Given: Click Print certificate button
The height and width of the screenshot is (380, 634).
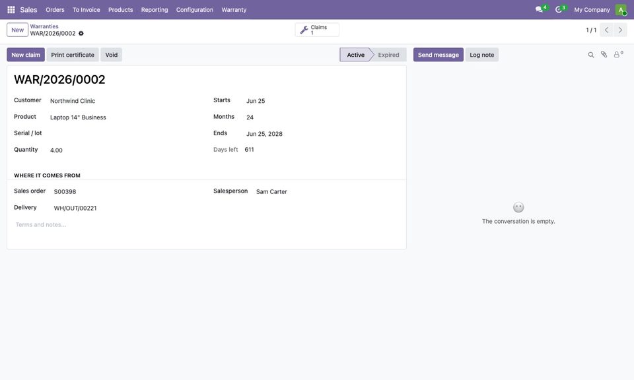Looking at the screenshot, I should point(73,55).
